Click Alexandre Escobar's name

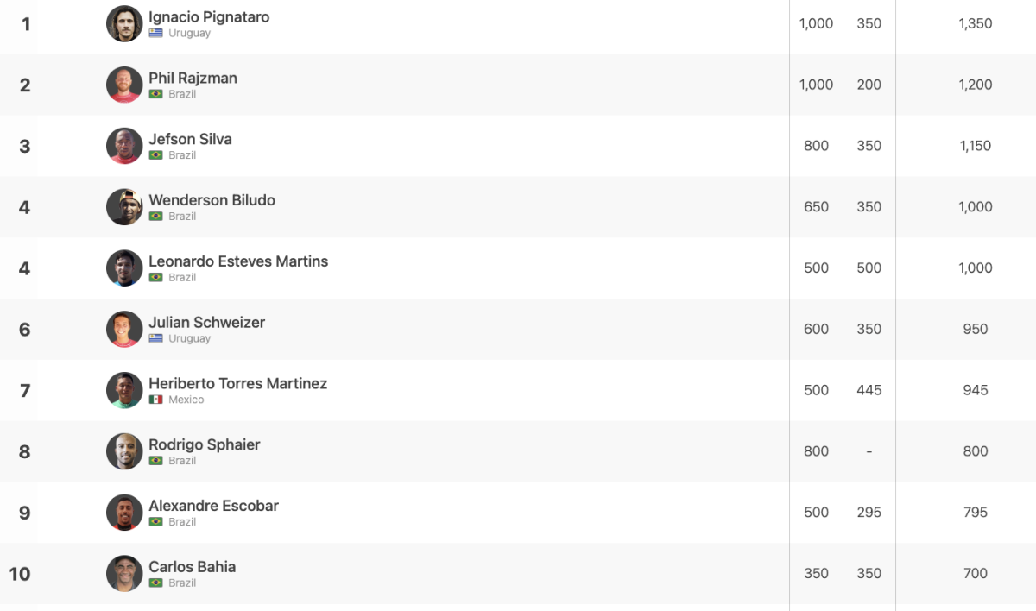click(x=214, y=506)
